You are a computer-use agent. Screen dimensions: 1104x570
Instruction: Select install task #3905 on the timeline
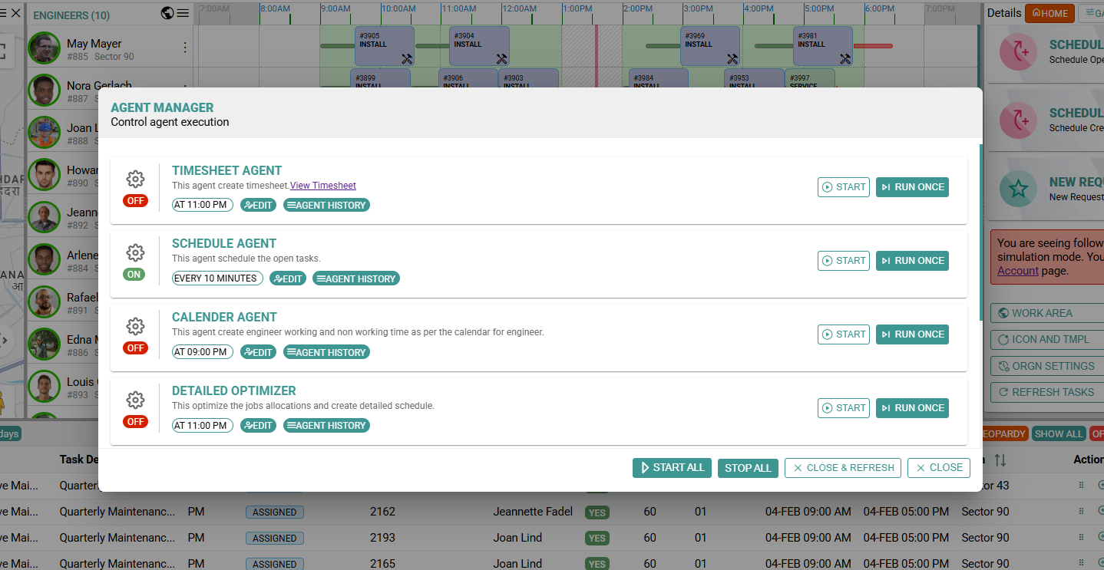[384, 46]
